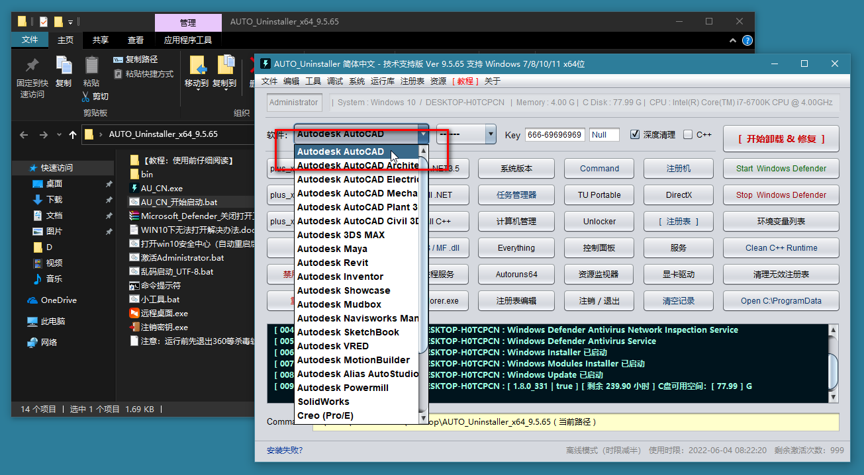This screenshot has height=475, width=864.
Task: Click the Everything button
Action: 516,248
